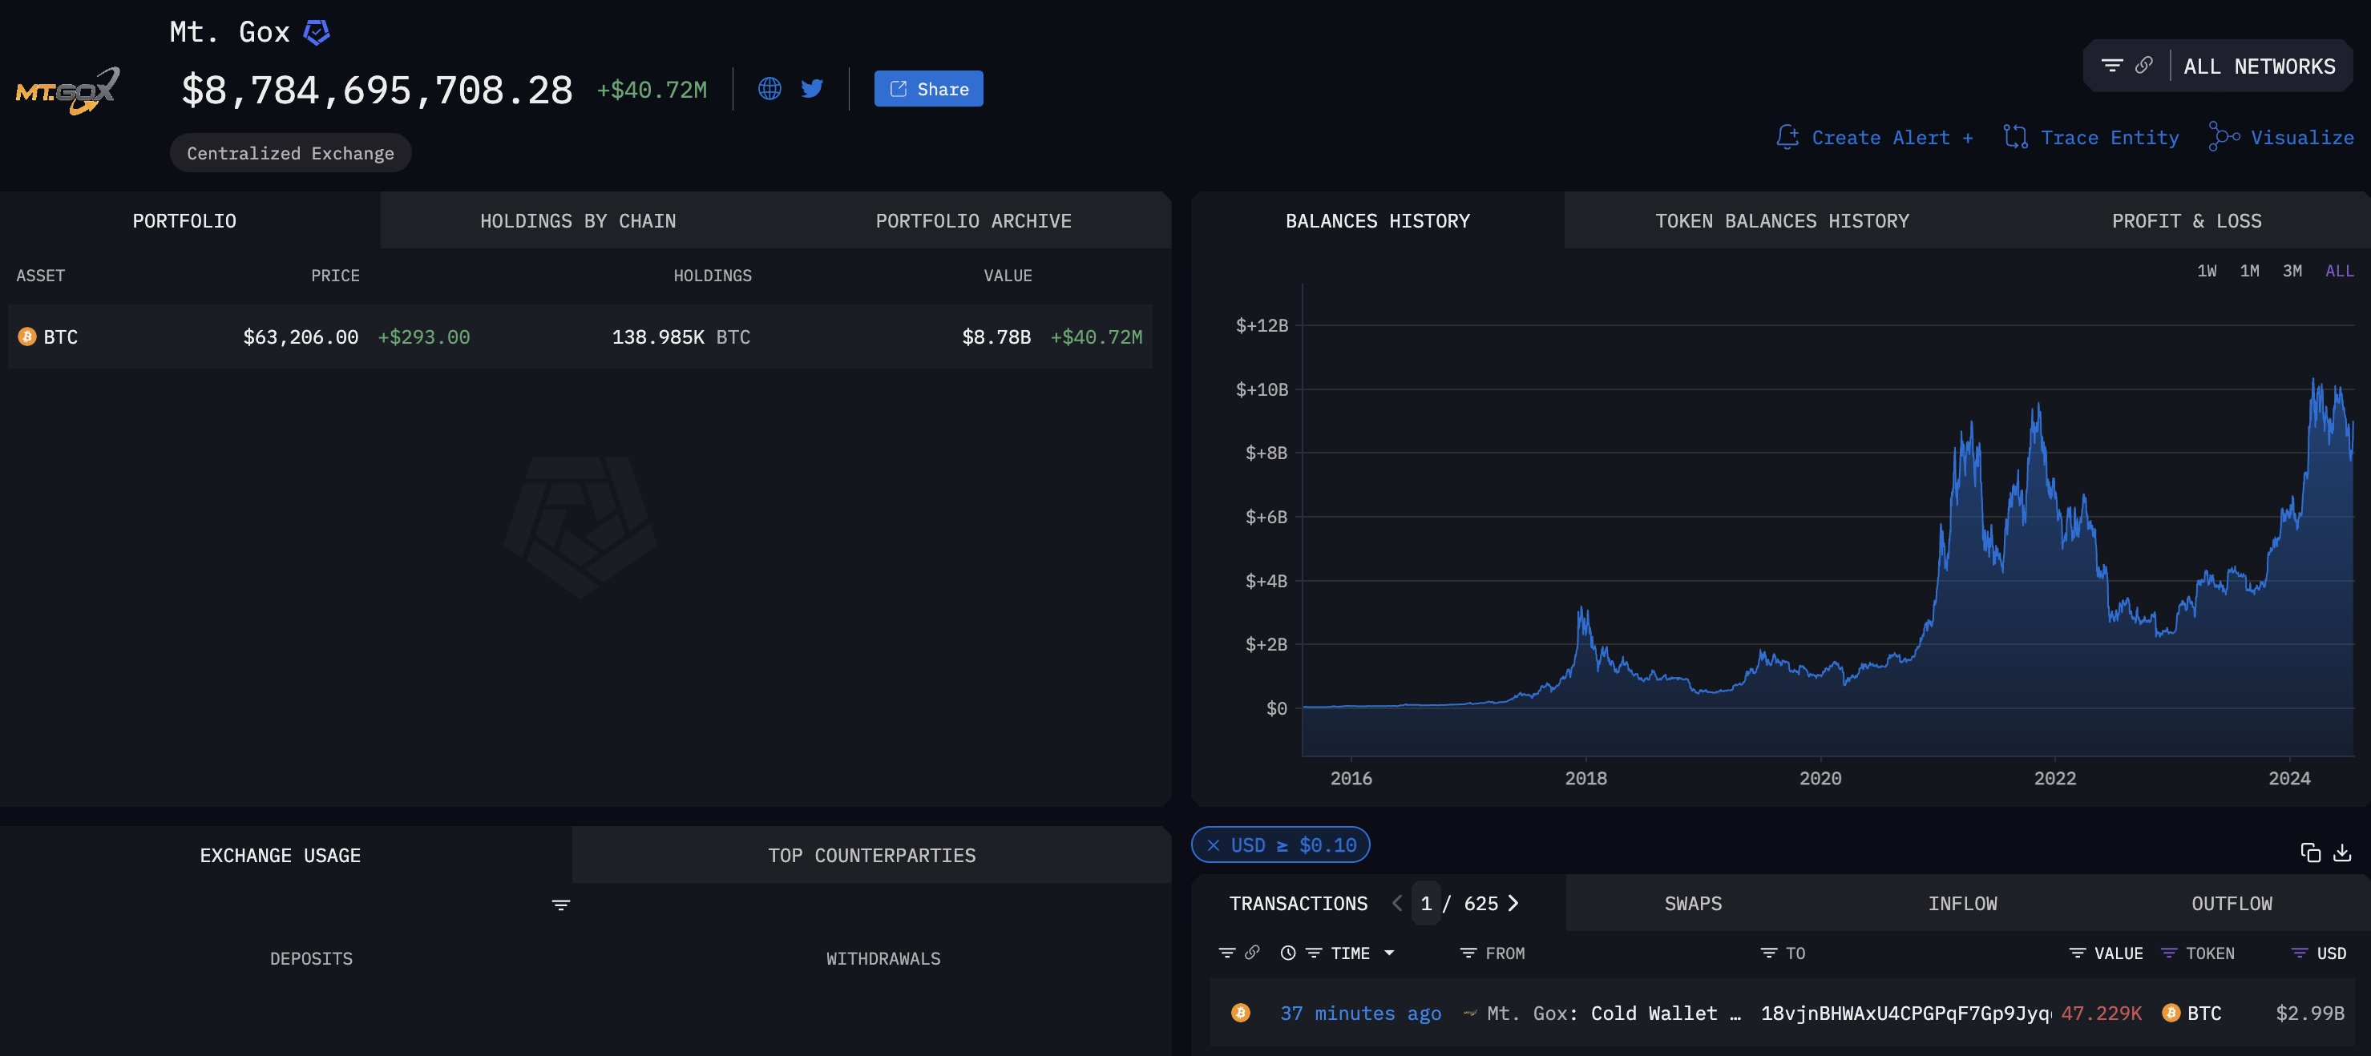Open Mt. Gox: Cold Wallet sender
The image size is (2371, 1056).
[1614, 1013]
